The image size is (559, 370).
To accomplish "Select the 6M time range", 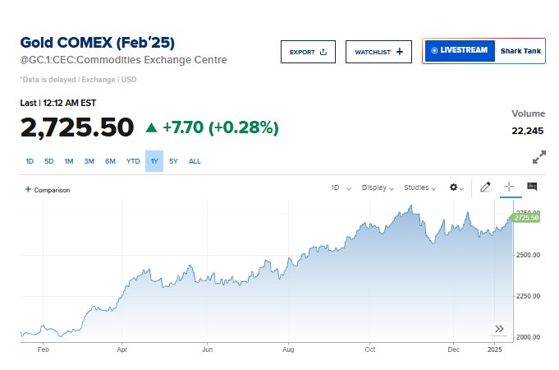I will [x=110, y=161].
